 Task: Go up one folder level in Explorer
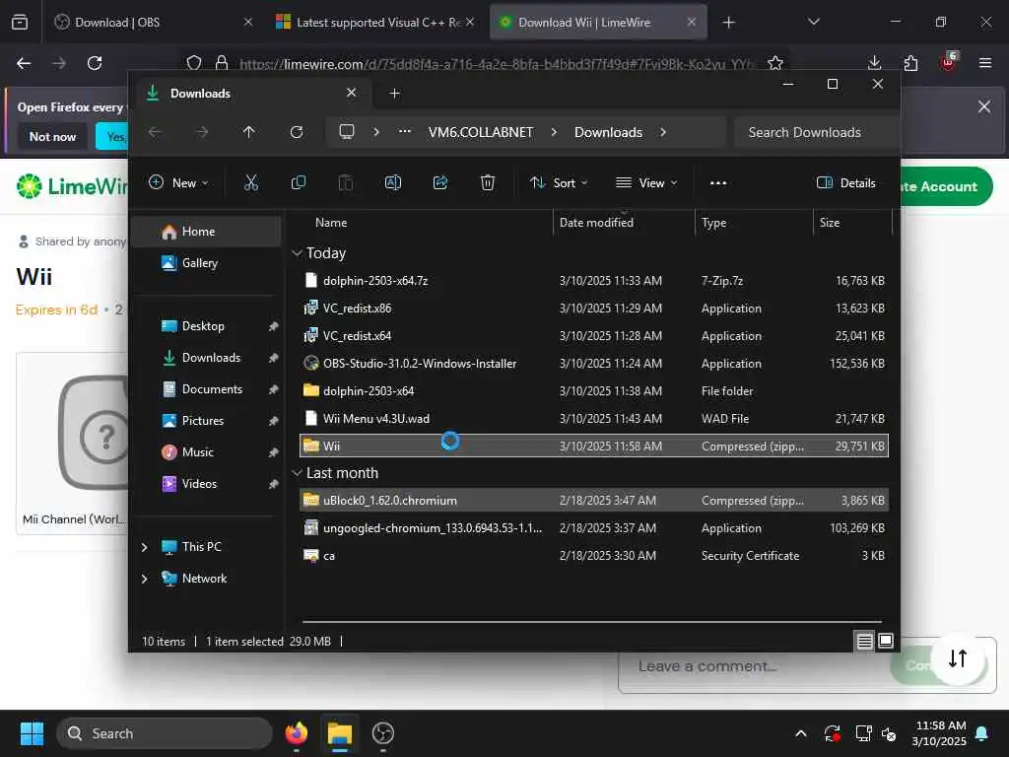pyautogui.click(x=249, y=132)
